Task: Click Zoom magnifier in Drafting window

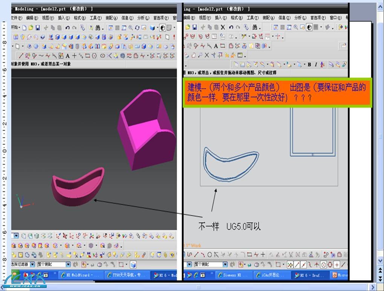Action: pos(295,27)
